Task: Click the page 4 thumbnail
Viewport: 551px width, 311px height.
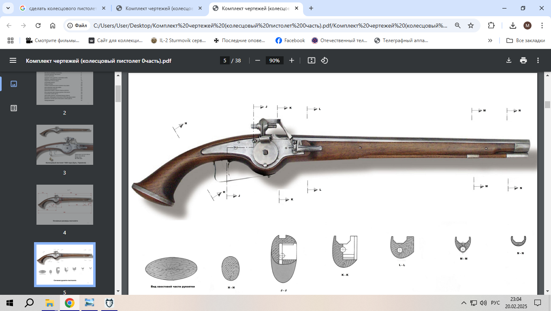Action: coord(65,204)
